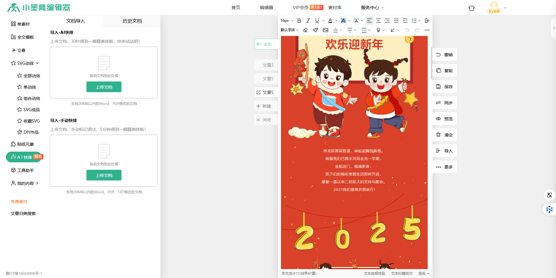556x278 pixels.
Task: Click 上传文档 under 导入-AI快排
Action: (104, 87)
